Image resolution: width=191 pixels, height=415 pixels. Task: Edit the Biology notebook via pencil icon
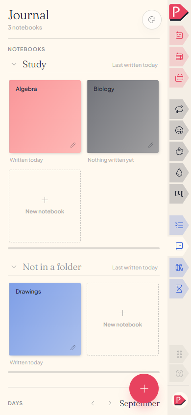(x=151, y=145)
